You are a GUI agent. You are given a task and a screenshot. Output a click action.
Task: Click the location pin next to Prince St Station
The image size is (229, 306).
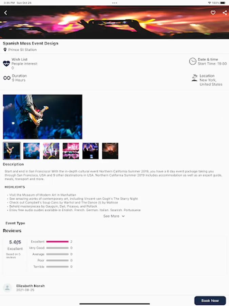pyautogui.click(x=5, y=50)
